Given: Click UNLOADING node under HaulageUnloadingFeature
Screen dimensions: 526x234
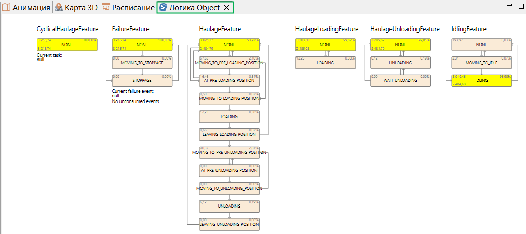Looking at the screenshot, I should pos(400,63).
